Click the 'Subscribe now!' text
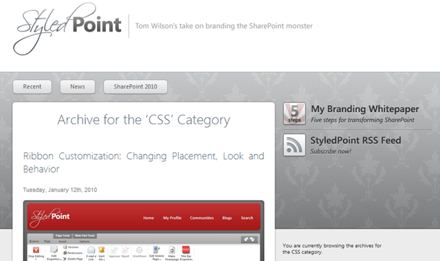The width and height of the screenshot is (440, 261). (331, 151)
